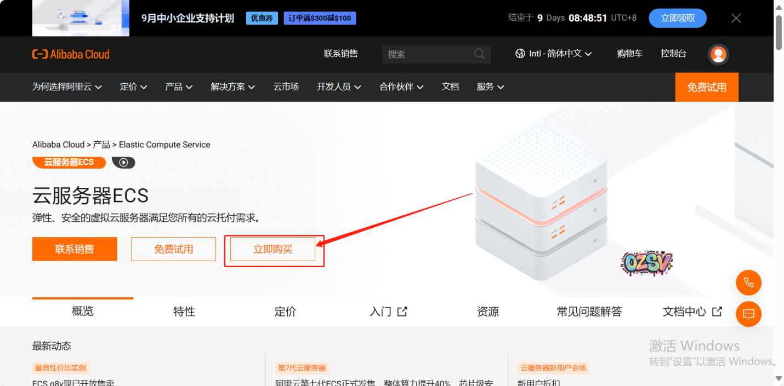Click the orange phone contact icon

(748, 283)
